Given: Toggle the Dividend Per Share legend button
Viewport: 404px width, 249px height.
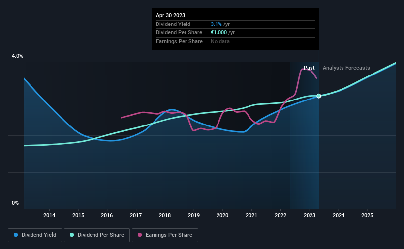Looking at the screenshot, I should click(x=97, y=235).
